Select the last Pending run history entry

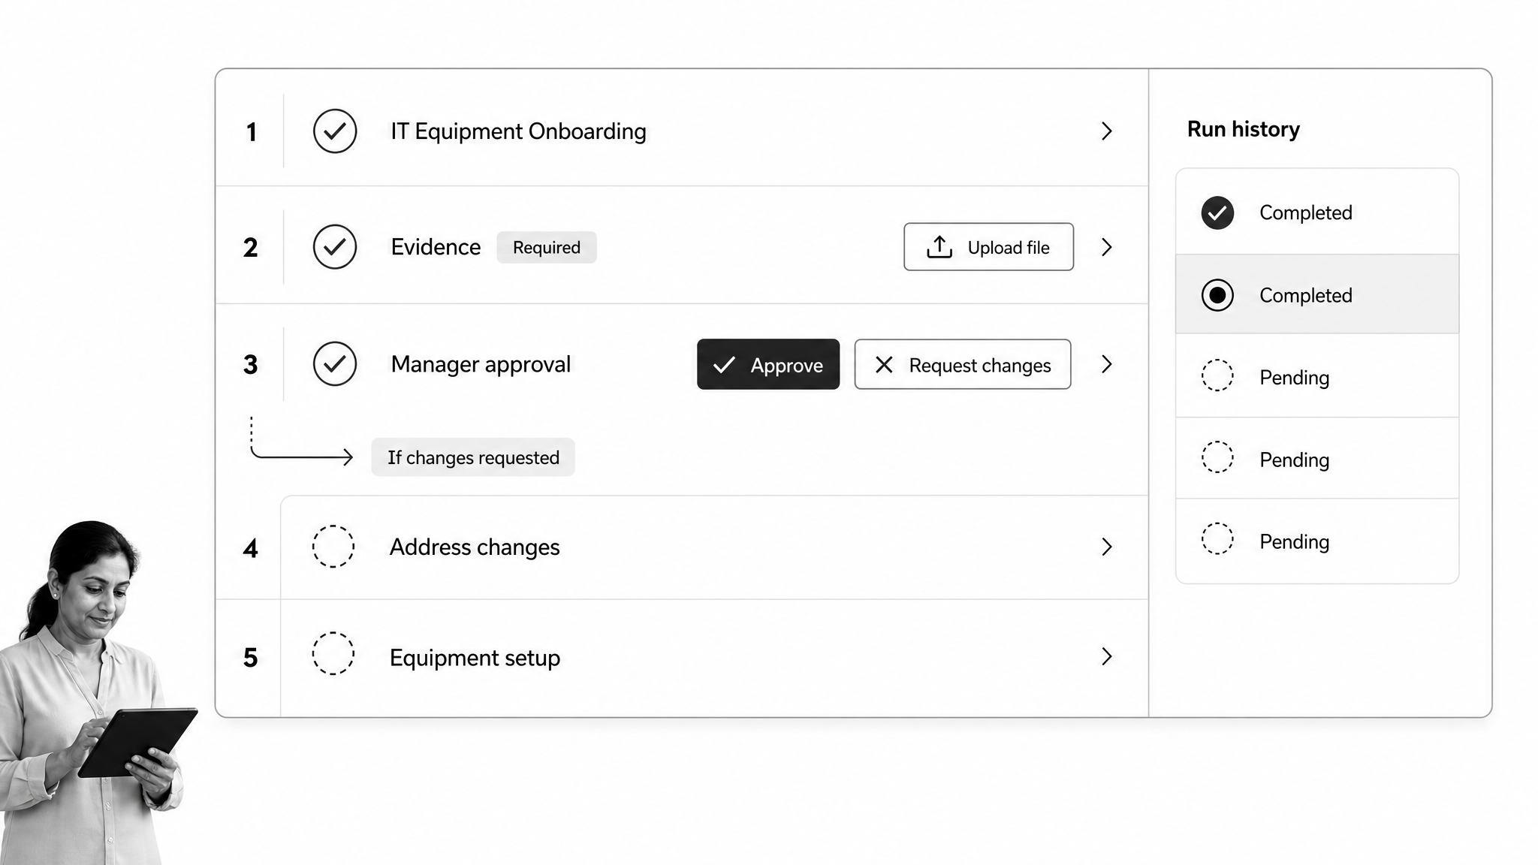pyautogui.click(x=1317, y=541)
